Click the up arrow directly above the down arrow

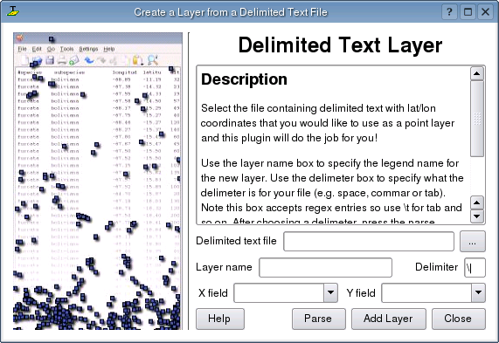coord(477,202)
